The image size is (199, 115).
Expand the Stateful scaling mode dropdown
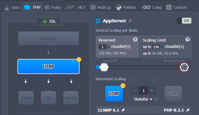click(143, 99)
